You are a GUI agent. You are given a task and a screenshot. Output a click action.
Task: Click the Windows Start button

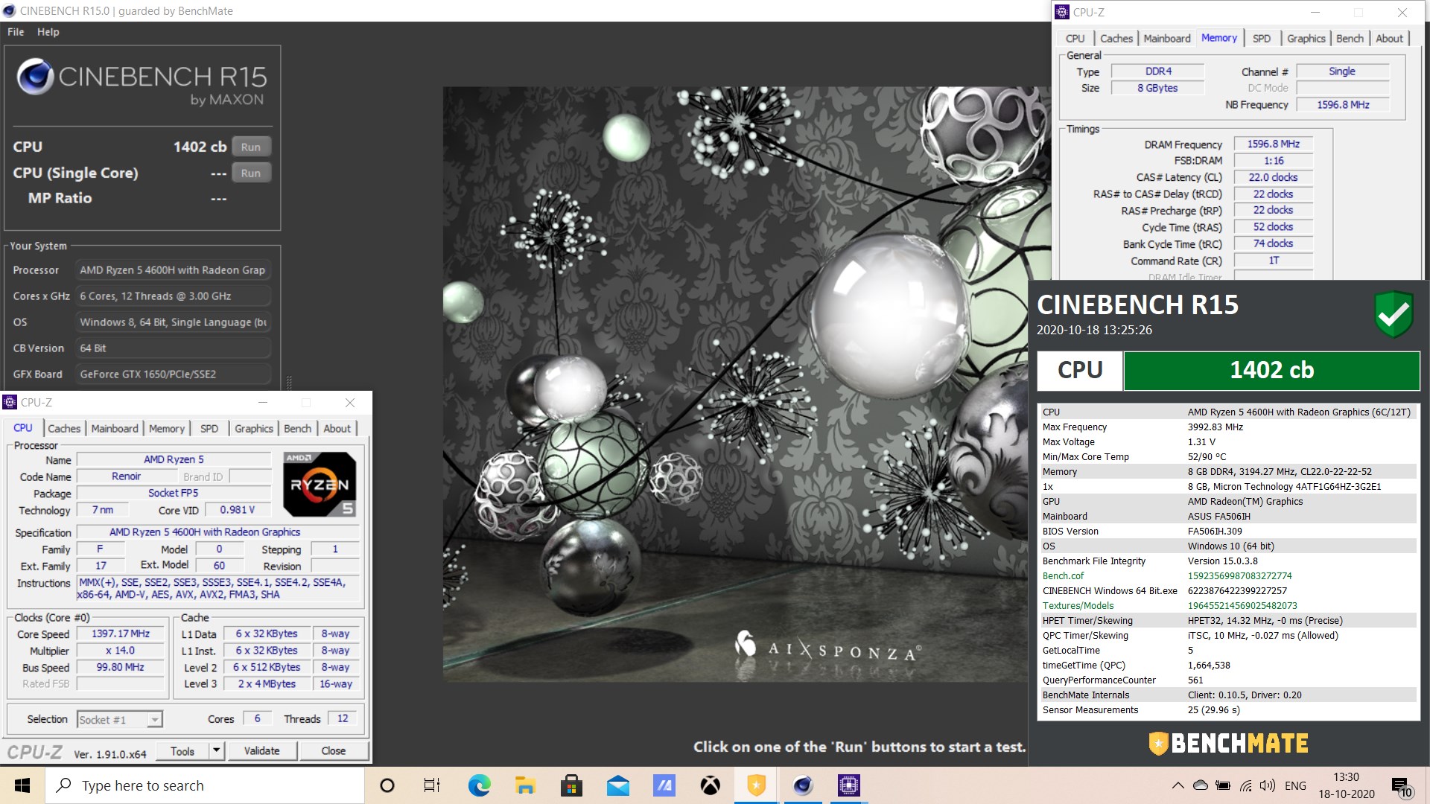22,785
